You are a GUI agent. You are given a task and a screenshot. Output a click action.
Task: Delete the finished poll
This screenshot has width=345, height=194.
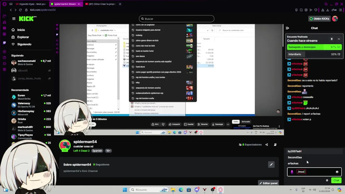point(332,39)
